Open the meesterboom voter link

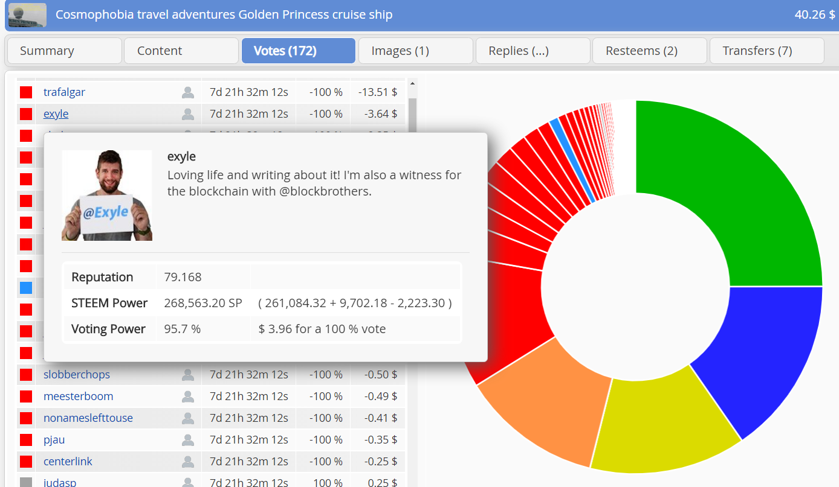[78, 396]
